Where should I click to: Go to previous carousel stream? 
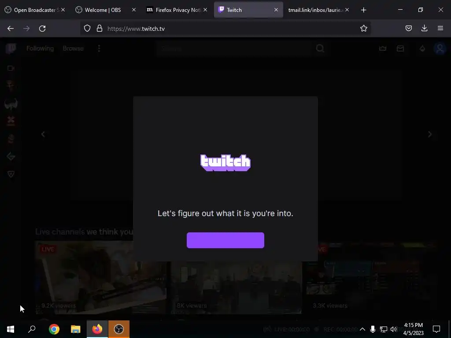[43, 134]
